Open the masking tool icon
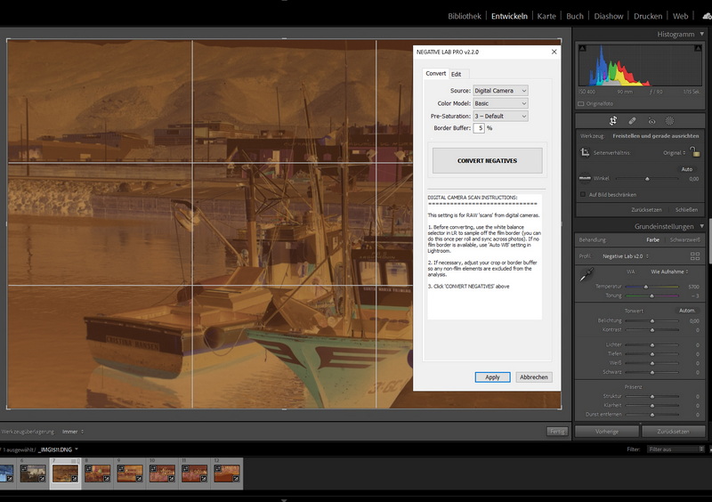The image size is (712, 502). click(670, 120)
